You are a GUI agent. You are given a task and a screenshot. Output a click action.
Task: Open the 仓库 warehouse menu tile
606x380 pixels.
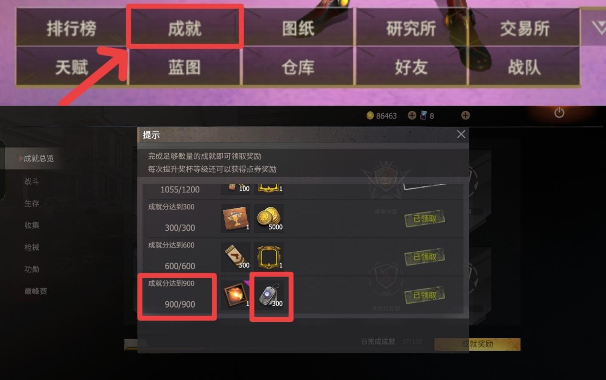298,67
